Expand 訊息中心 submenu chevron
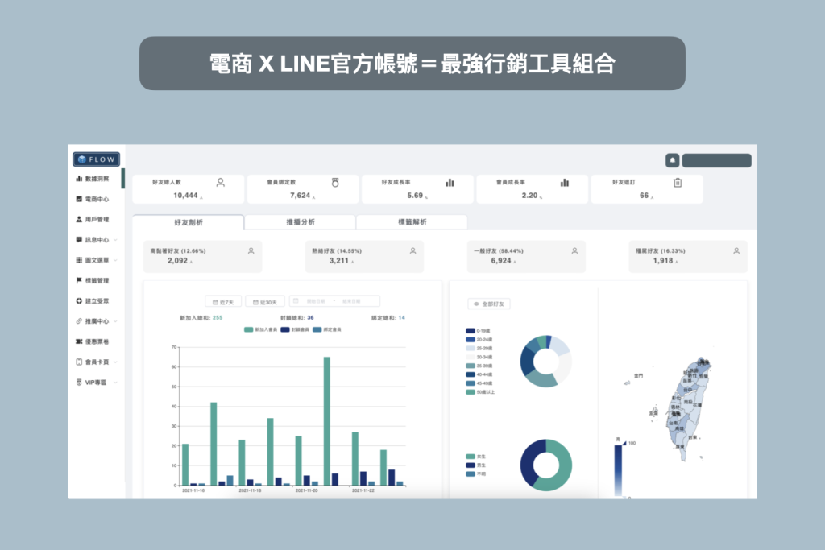The image size is (825, 550). coord(115,240)
